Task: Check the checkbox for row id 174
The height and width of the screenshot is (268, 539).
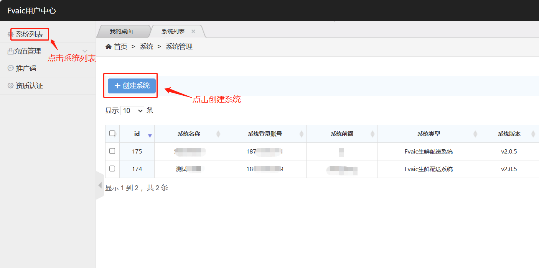Action: [x=112, y=168]
